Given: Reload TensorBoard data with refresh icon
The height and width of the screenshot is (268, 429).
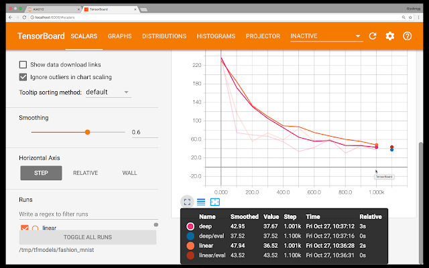Looking at the screenshot, I should point(373,36).
